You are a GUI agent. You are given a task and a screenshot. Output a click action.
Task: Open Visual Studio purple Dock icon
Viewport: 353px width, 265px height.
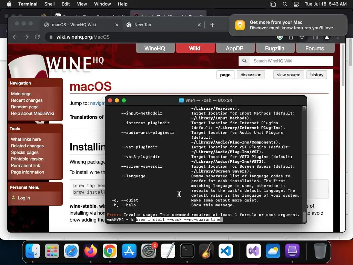click(254, 251)
